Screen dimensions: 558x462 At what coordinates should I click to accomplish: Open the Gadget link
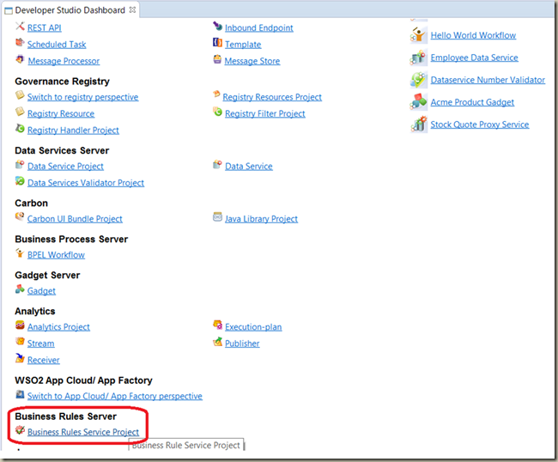[x=41, y=291]
